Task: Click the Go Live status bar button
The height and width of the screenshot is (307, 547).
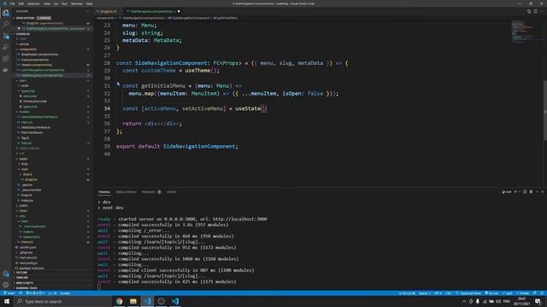Action: coord(491,293)
